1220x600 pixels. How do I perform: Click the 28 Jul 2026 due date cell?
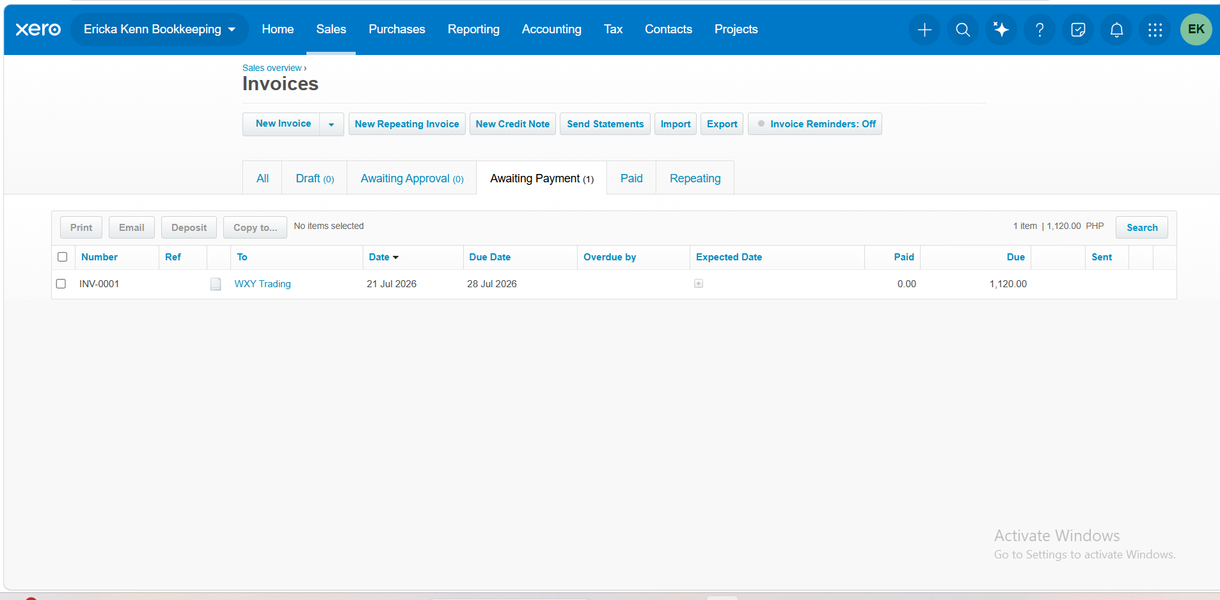(x=492, y=284)
